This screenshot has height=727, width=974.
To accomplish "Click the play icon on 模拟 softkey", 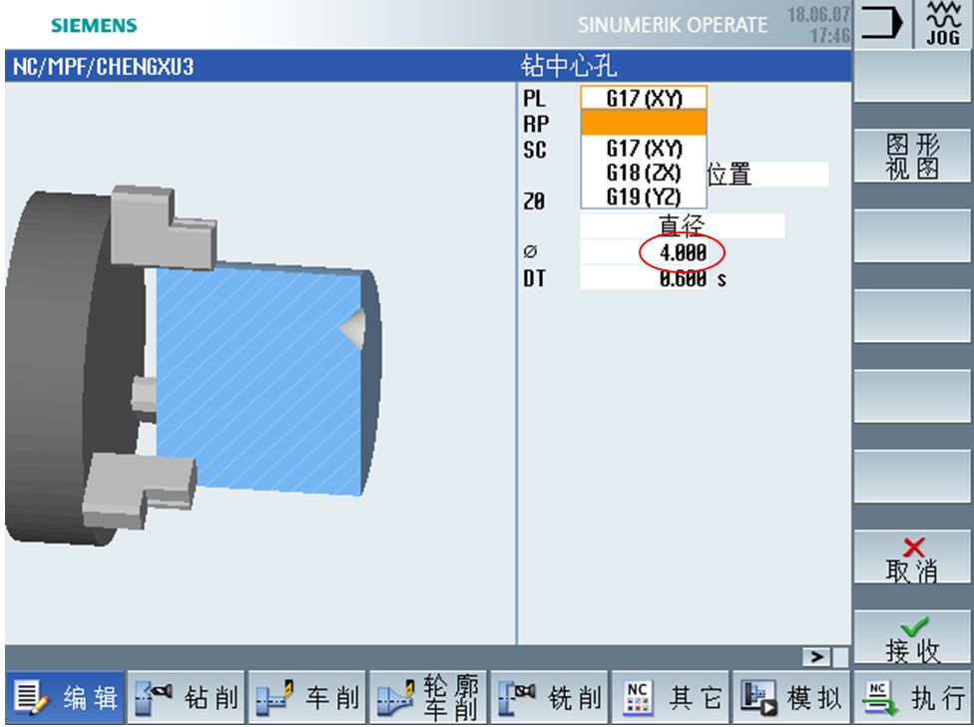I will 758,698.
